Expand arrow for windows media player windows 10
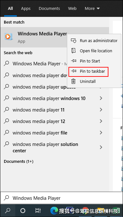Screen dimensions: 123x217 pyautogui.click(x=101, y=98)
